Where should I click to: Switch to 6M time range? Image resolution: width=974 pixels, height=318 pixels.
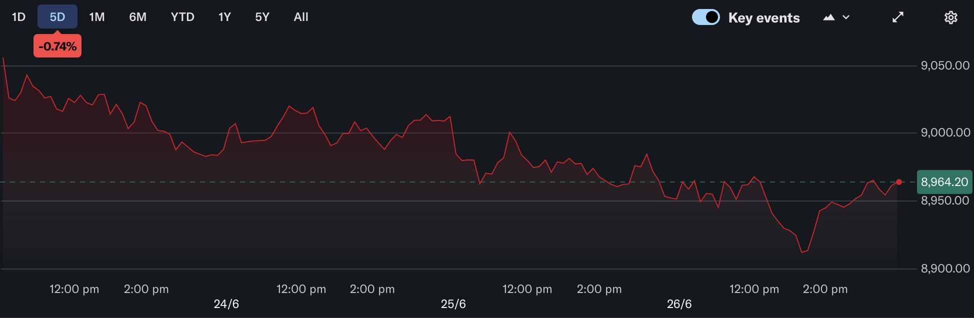click(x=137, y=17)
